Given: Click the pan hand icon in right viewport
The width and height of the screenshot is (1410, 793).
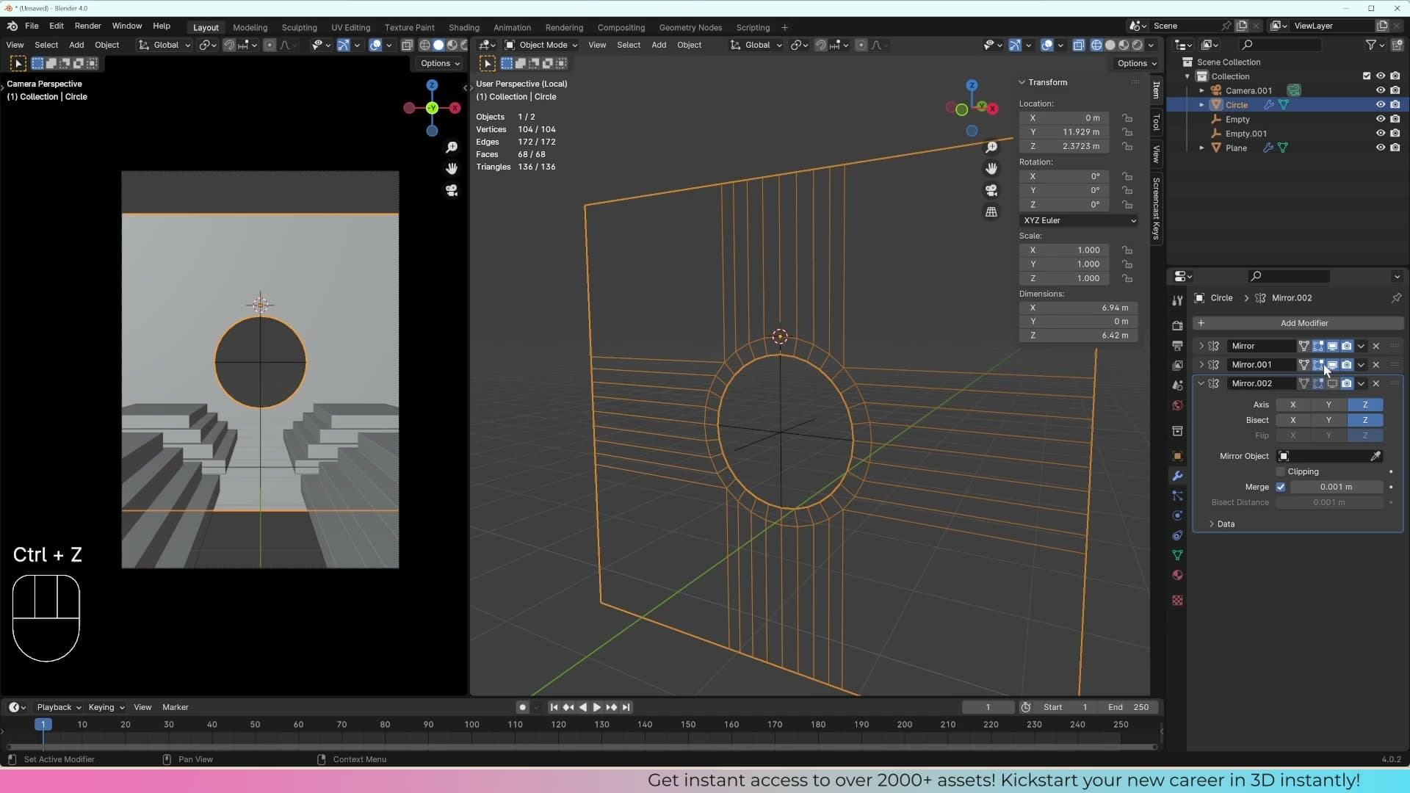Looking at the screenshot, I should point(991,169).
